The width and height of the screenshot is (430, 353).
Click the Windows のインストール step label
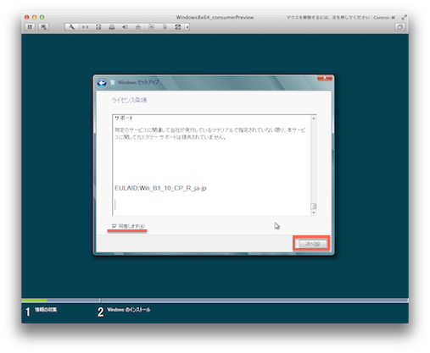(129, 310)
